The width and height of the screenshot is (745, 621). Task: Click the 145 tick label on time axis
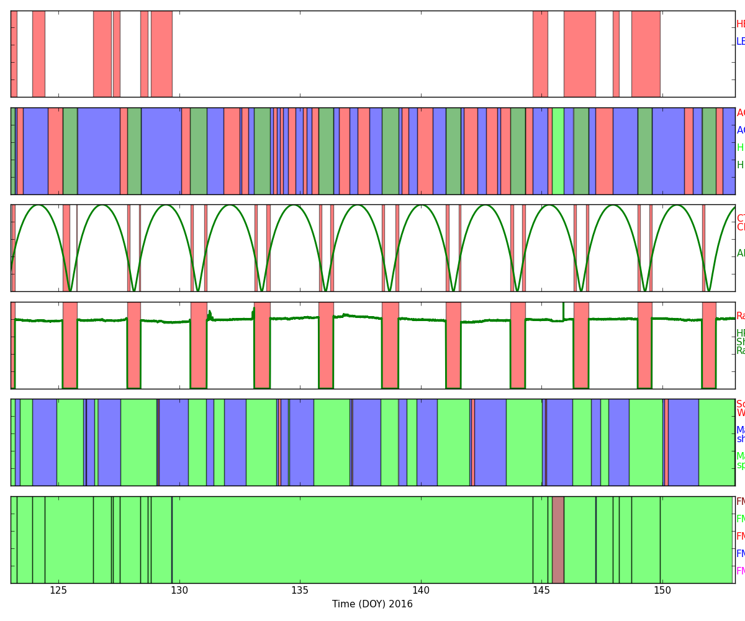541,590
